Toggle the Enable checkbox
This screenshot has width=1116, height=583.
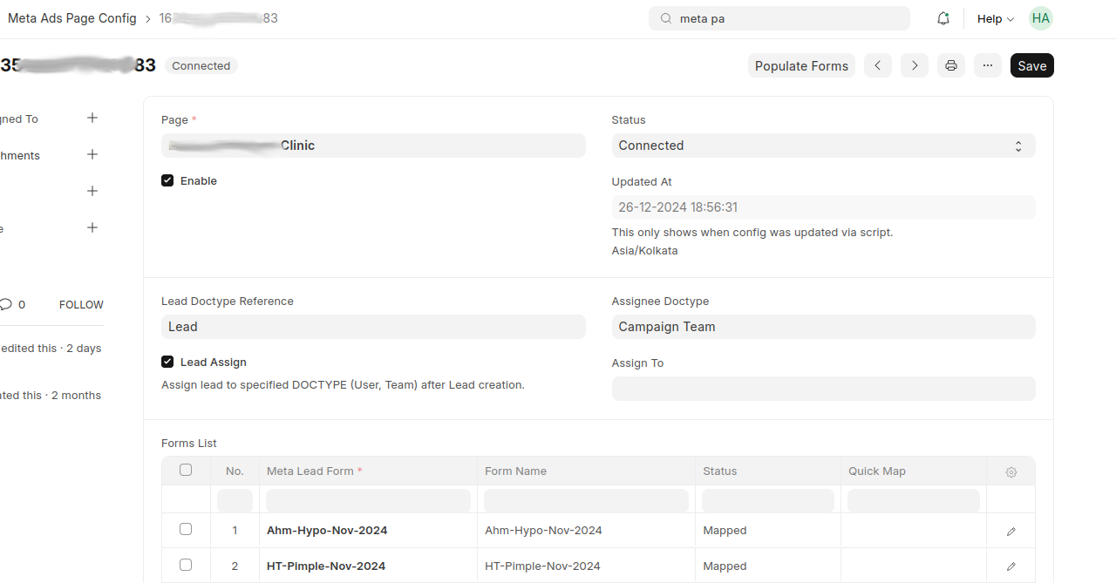pos(167,180)
